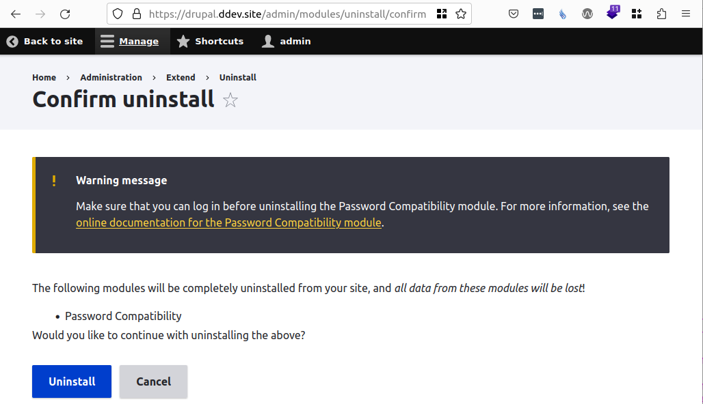Open the admin user account menu

285,41
